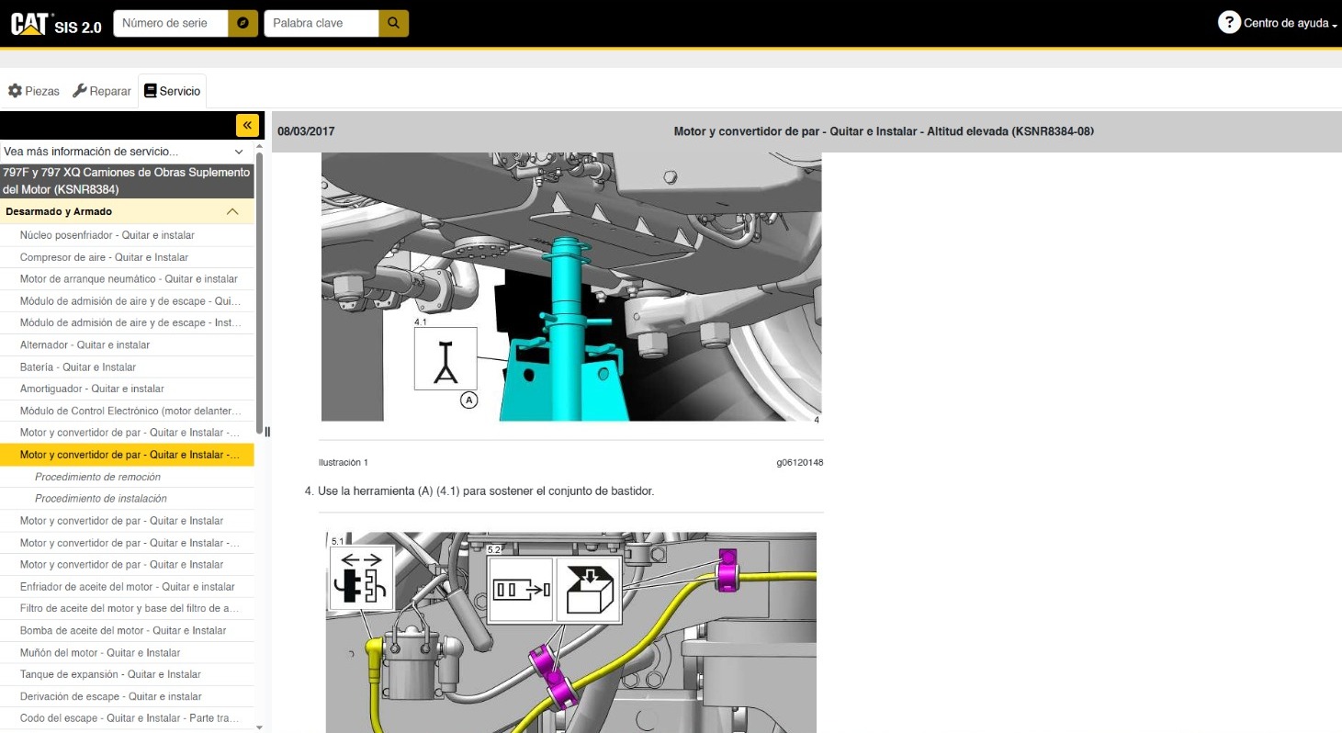Collapse the Desarmado y Armado section
The image size is (1342, 733).
pos(232,212)
